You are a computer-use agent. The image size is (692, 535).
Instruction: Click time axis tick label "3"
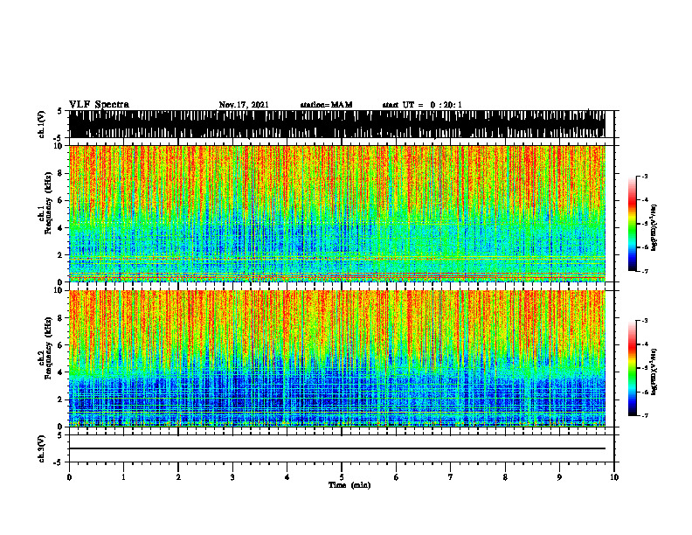coord(232,477)
